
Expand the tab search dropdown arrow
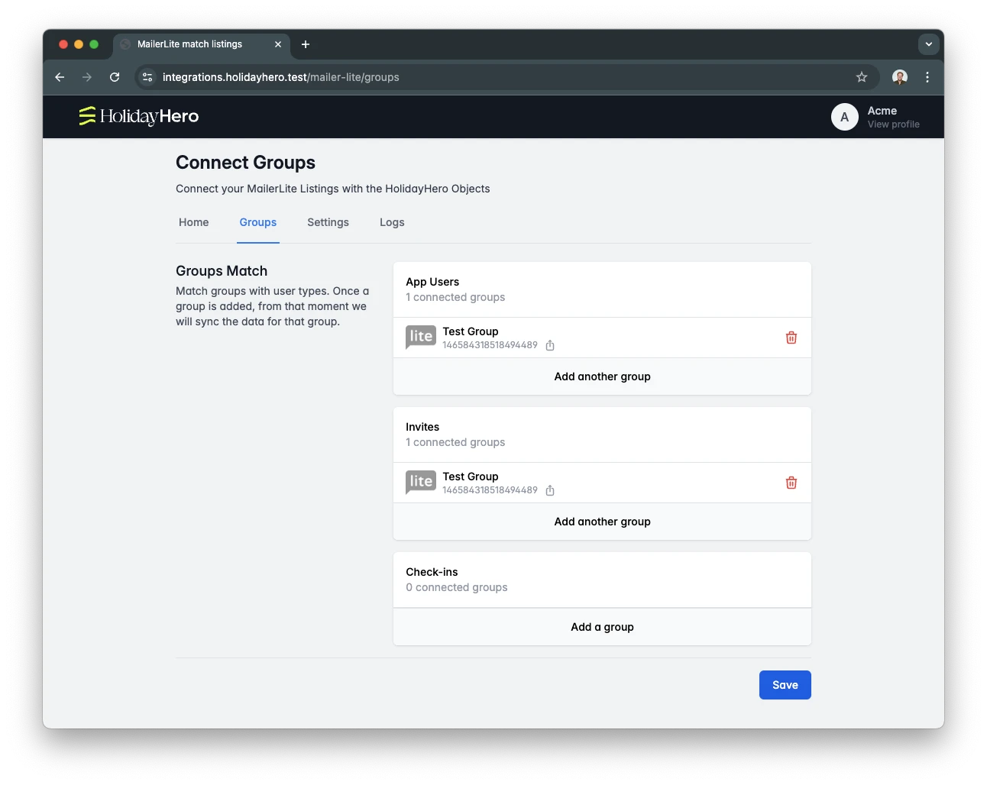click(928, 44)
